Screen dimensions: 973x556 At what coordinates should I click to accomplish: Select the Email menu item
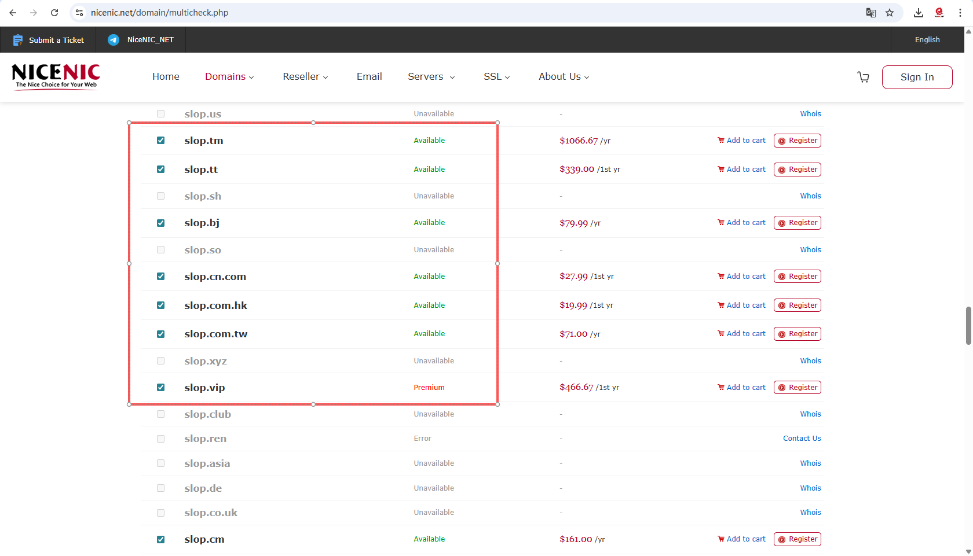tap(369, 76)
